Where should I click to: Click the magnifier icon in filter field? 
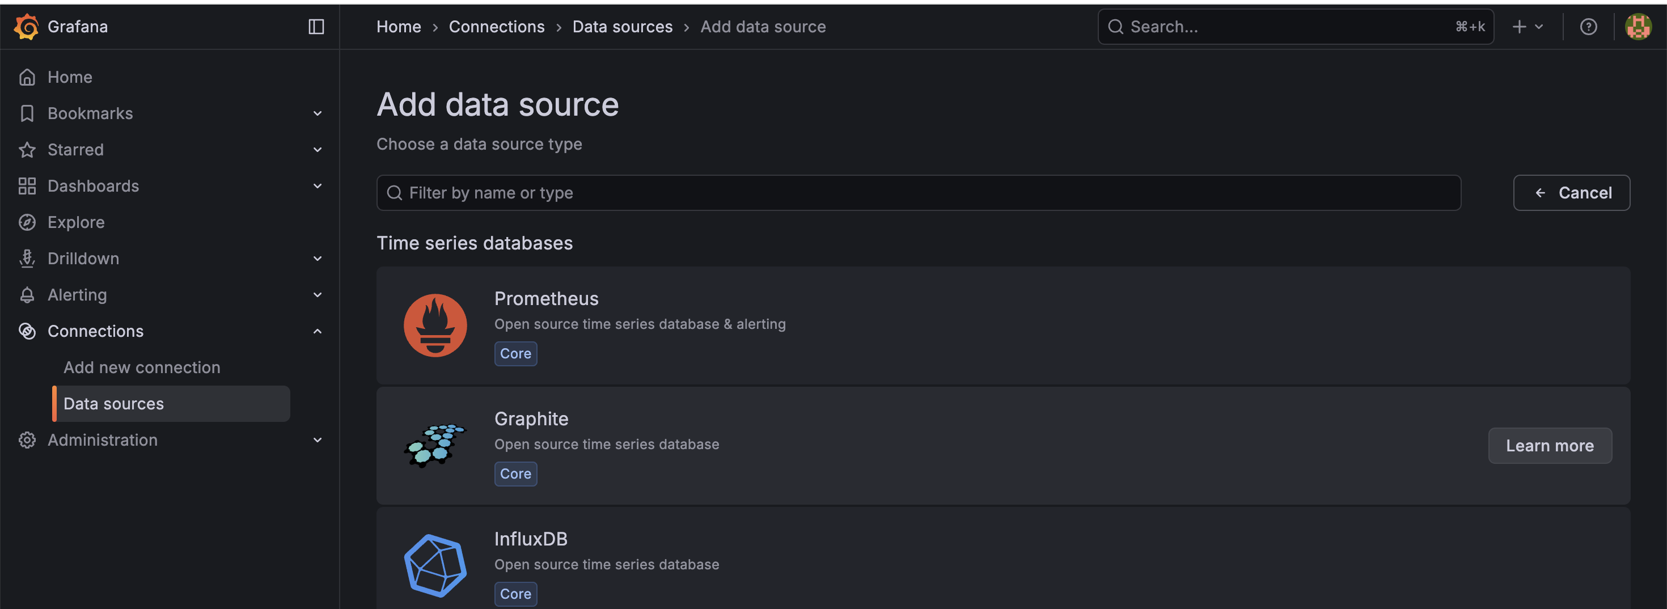(x=394, y=192)
